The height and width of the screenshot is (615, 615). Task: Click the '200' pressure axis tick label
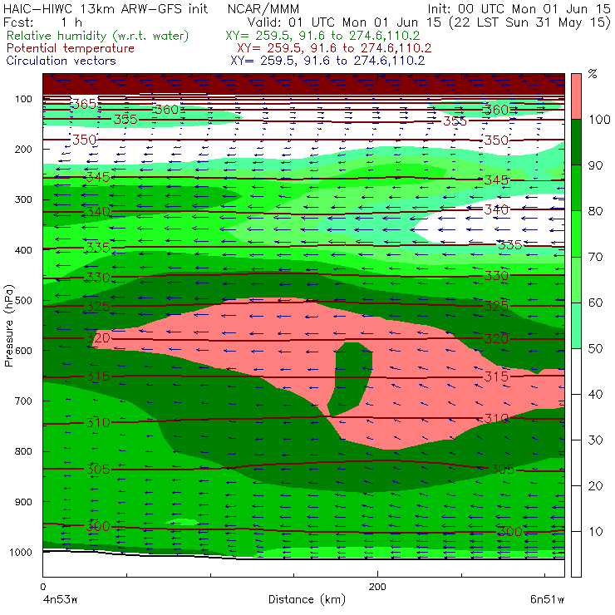(x=23, y=149)
